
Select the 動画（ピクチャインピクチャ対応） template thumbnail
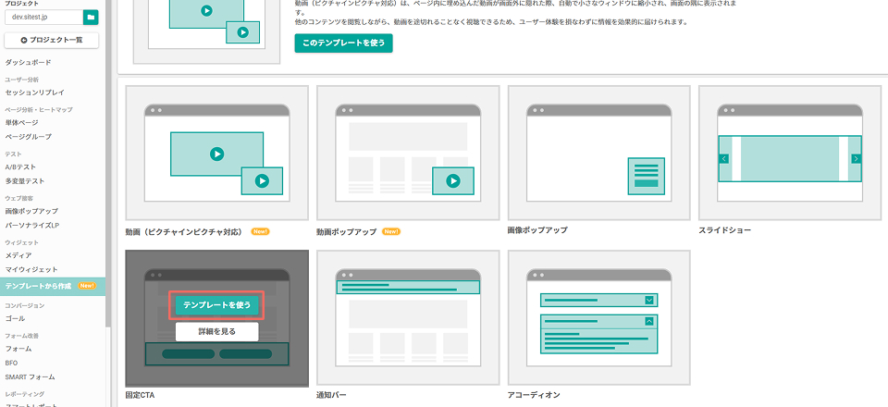[x=216, y=153]
